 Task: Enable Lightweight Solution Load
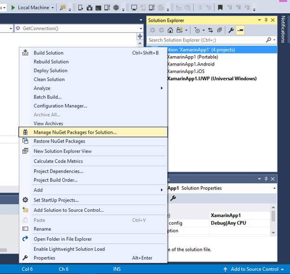[x=93, y=249]
